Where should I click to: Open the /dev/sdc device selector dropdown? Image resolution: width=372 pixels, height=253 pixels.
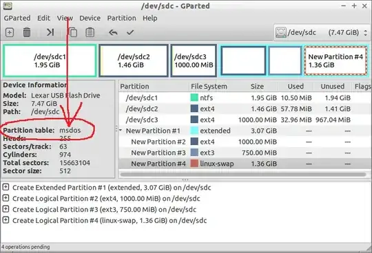coord(322,32)
